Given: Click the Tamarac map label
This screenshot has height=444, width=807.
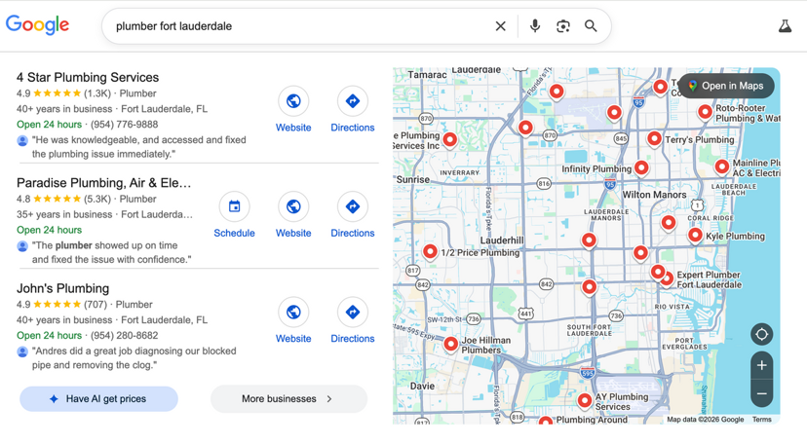Looking at the screenshot, I should click(427, 75).
